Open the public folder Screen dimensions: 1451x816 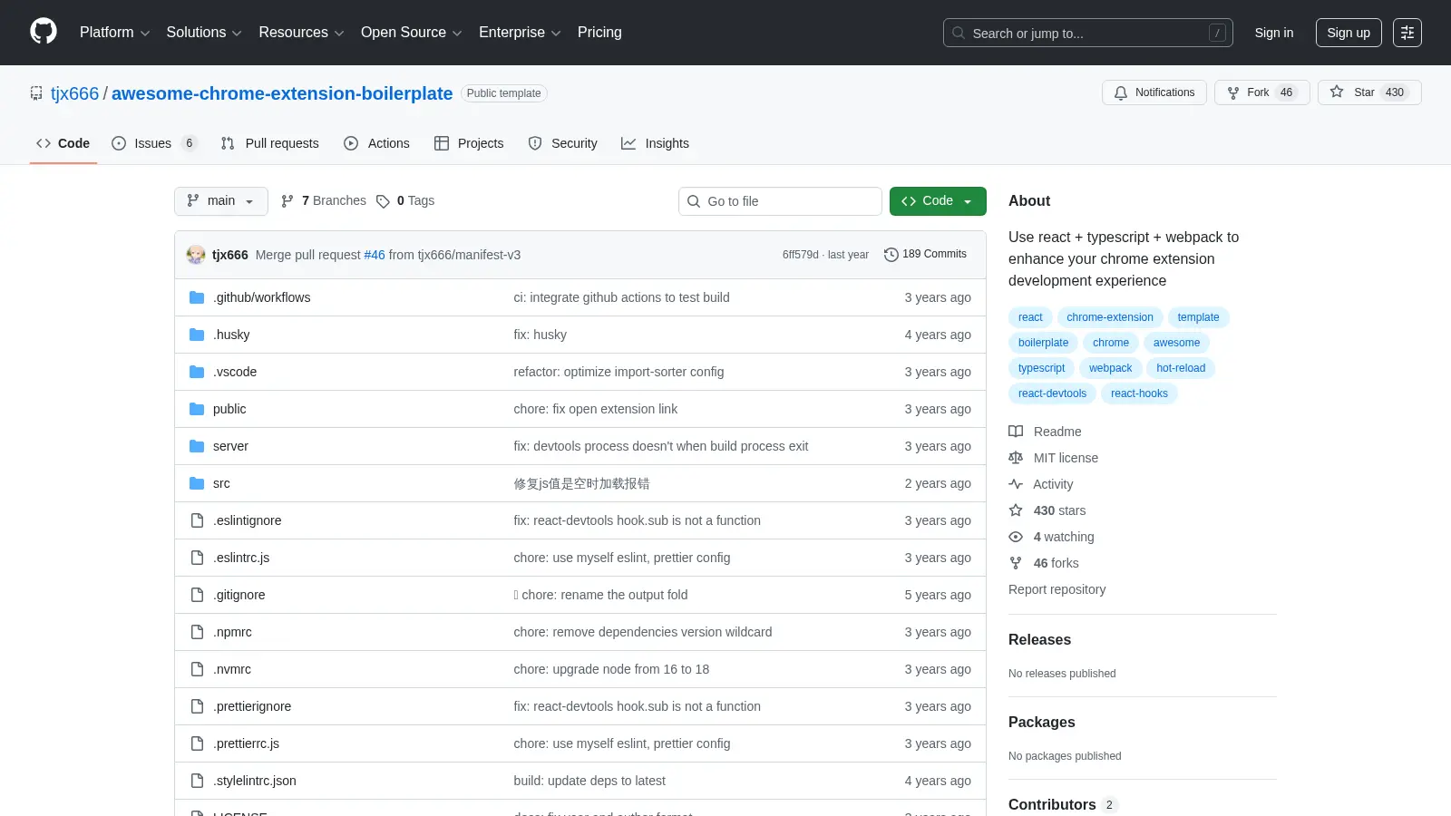pyautogui.click(x=229, y=409)
